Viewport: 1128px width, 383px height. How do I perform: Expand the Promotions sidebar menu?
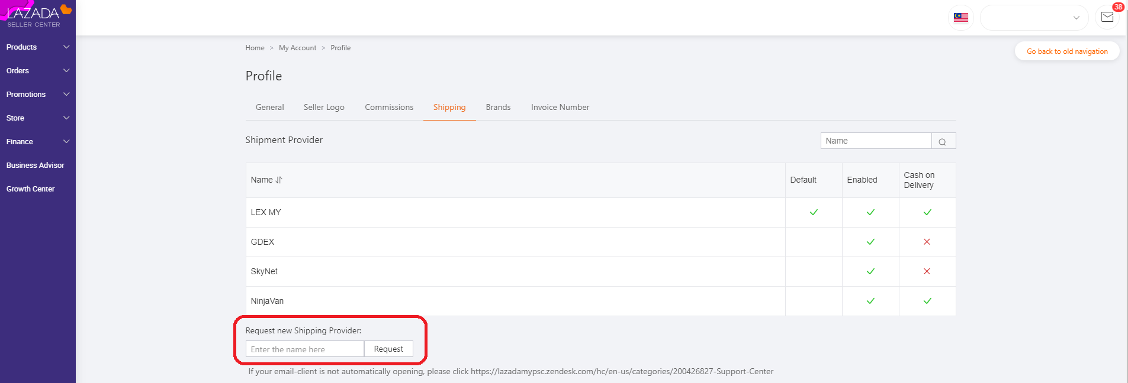(x=38, y=95)
